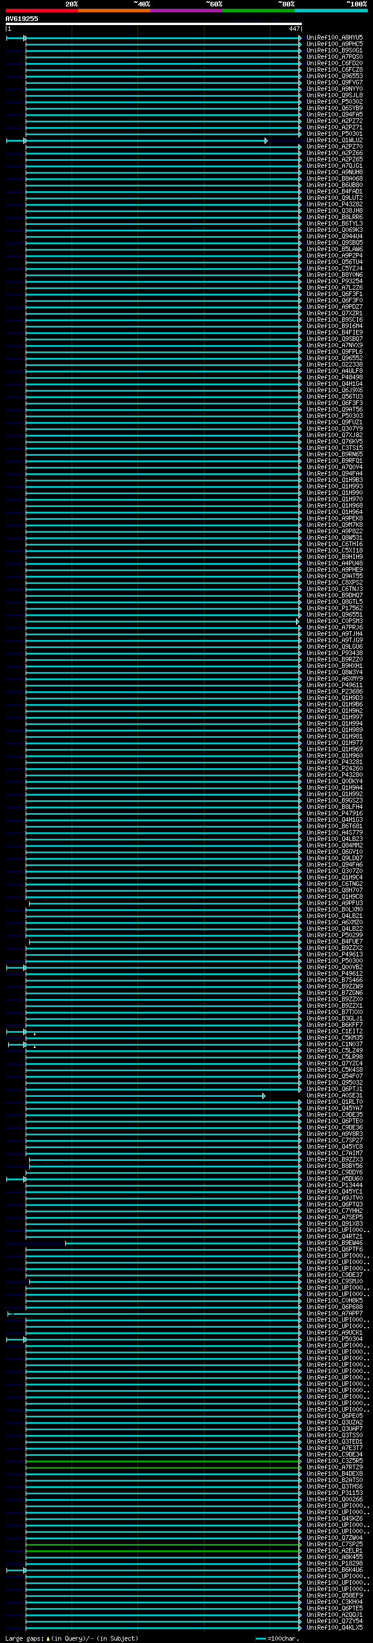The image size is (373, 1643).
Task: Click the yellow gap marker on the C1EIT2 row
Action: coord(34,1034)
